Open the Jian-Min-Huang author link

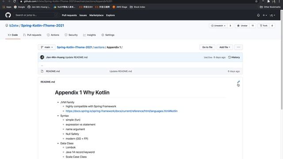tap(55, 57)
